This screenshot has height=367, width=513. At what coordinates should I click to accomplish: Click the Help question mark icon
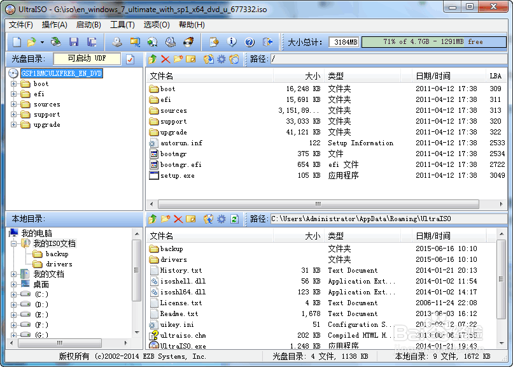pyautogui.click(x=249, y=42)
